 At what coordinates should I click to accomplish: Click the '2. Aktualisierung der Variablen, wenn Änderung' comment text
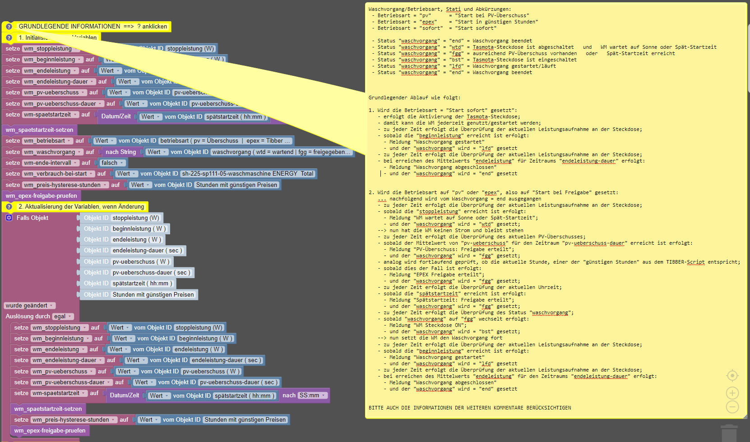81,207
